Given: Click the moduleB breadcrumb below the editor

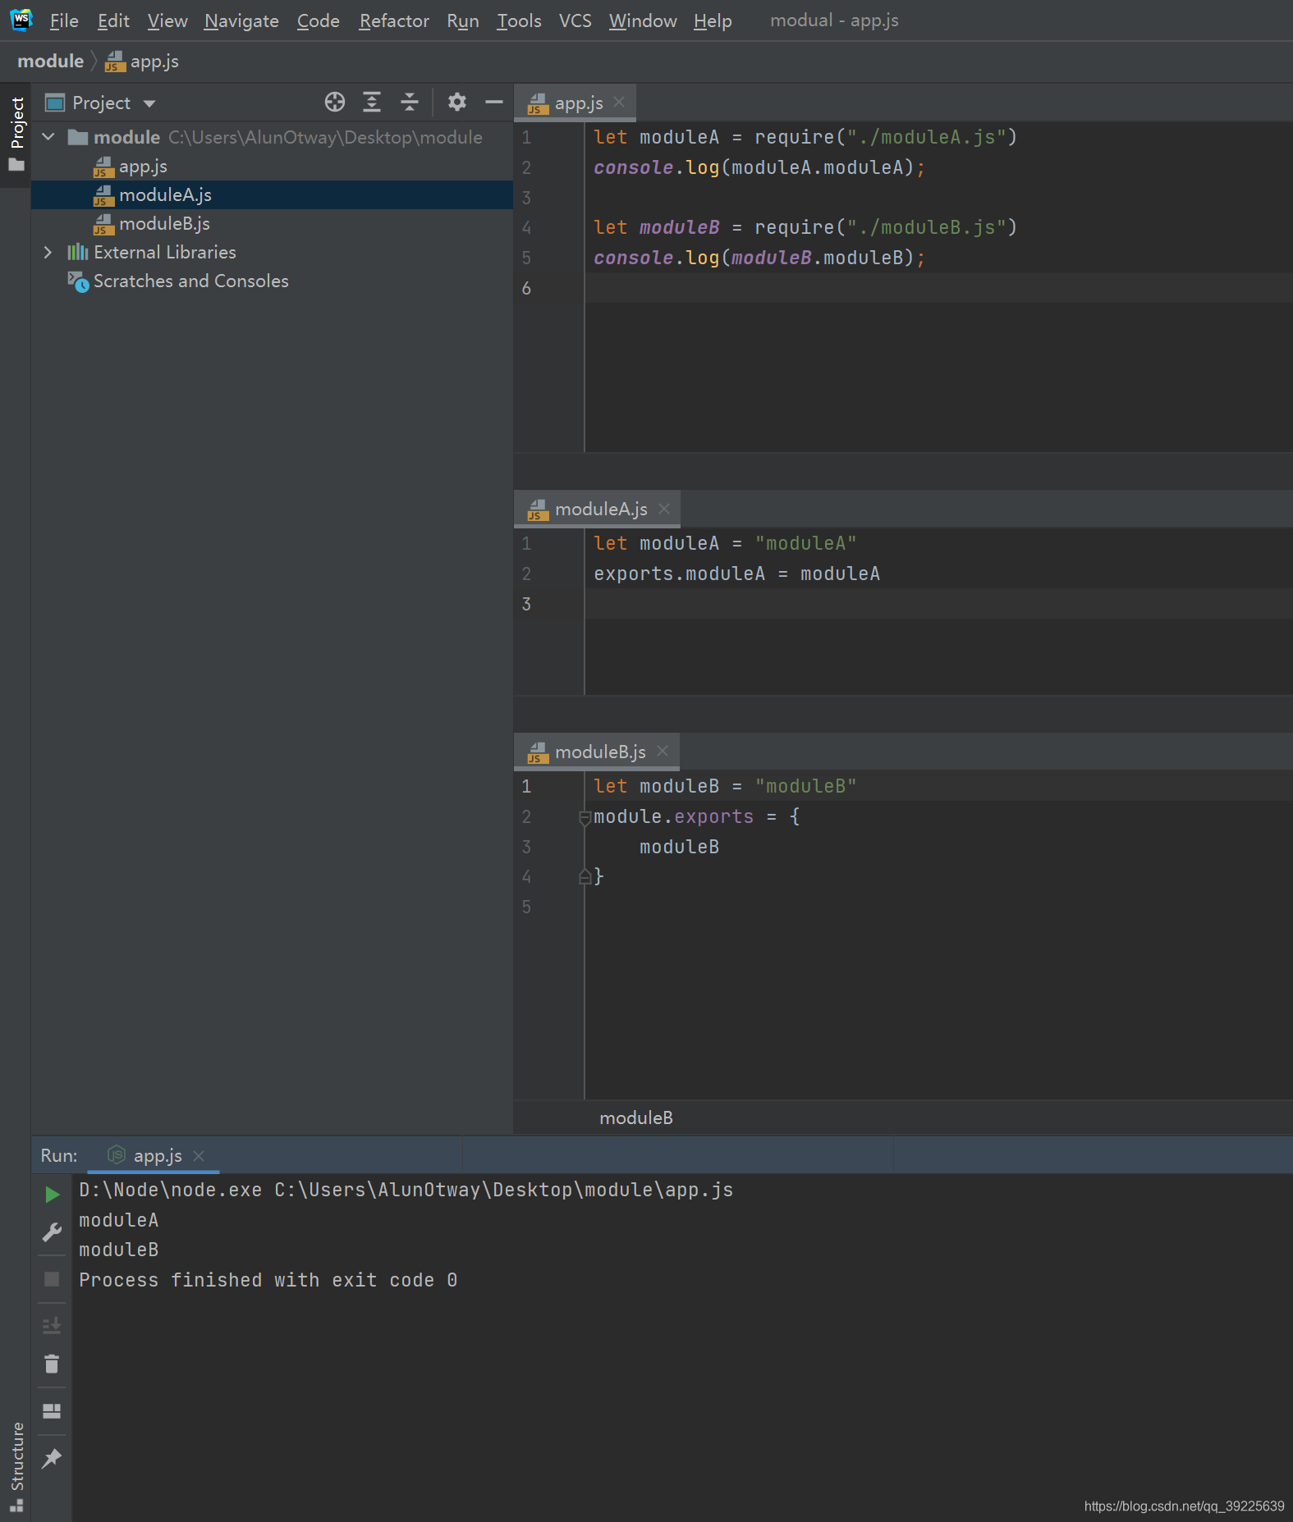Looking at the screenshot, I should [x=636, y=1118].
